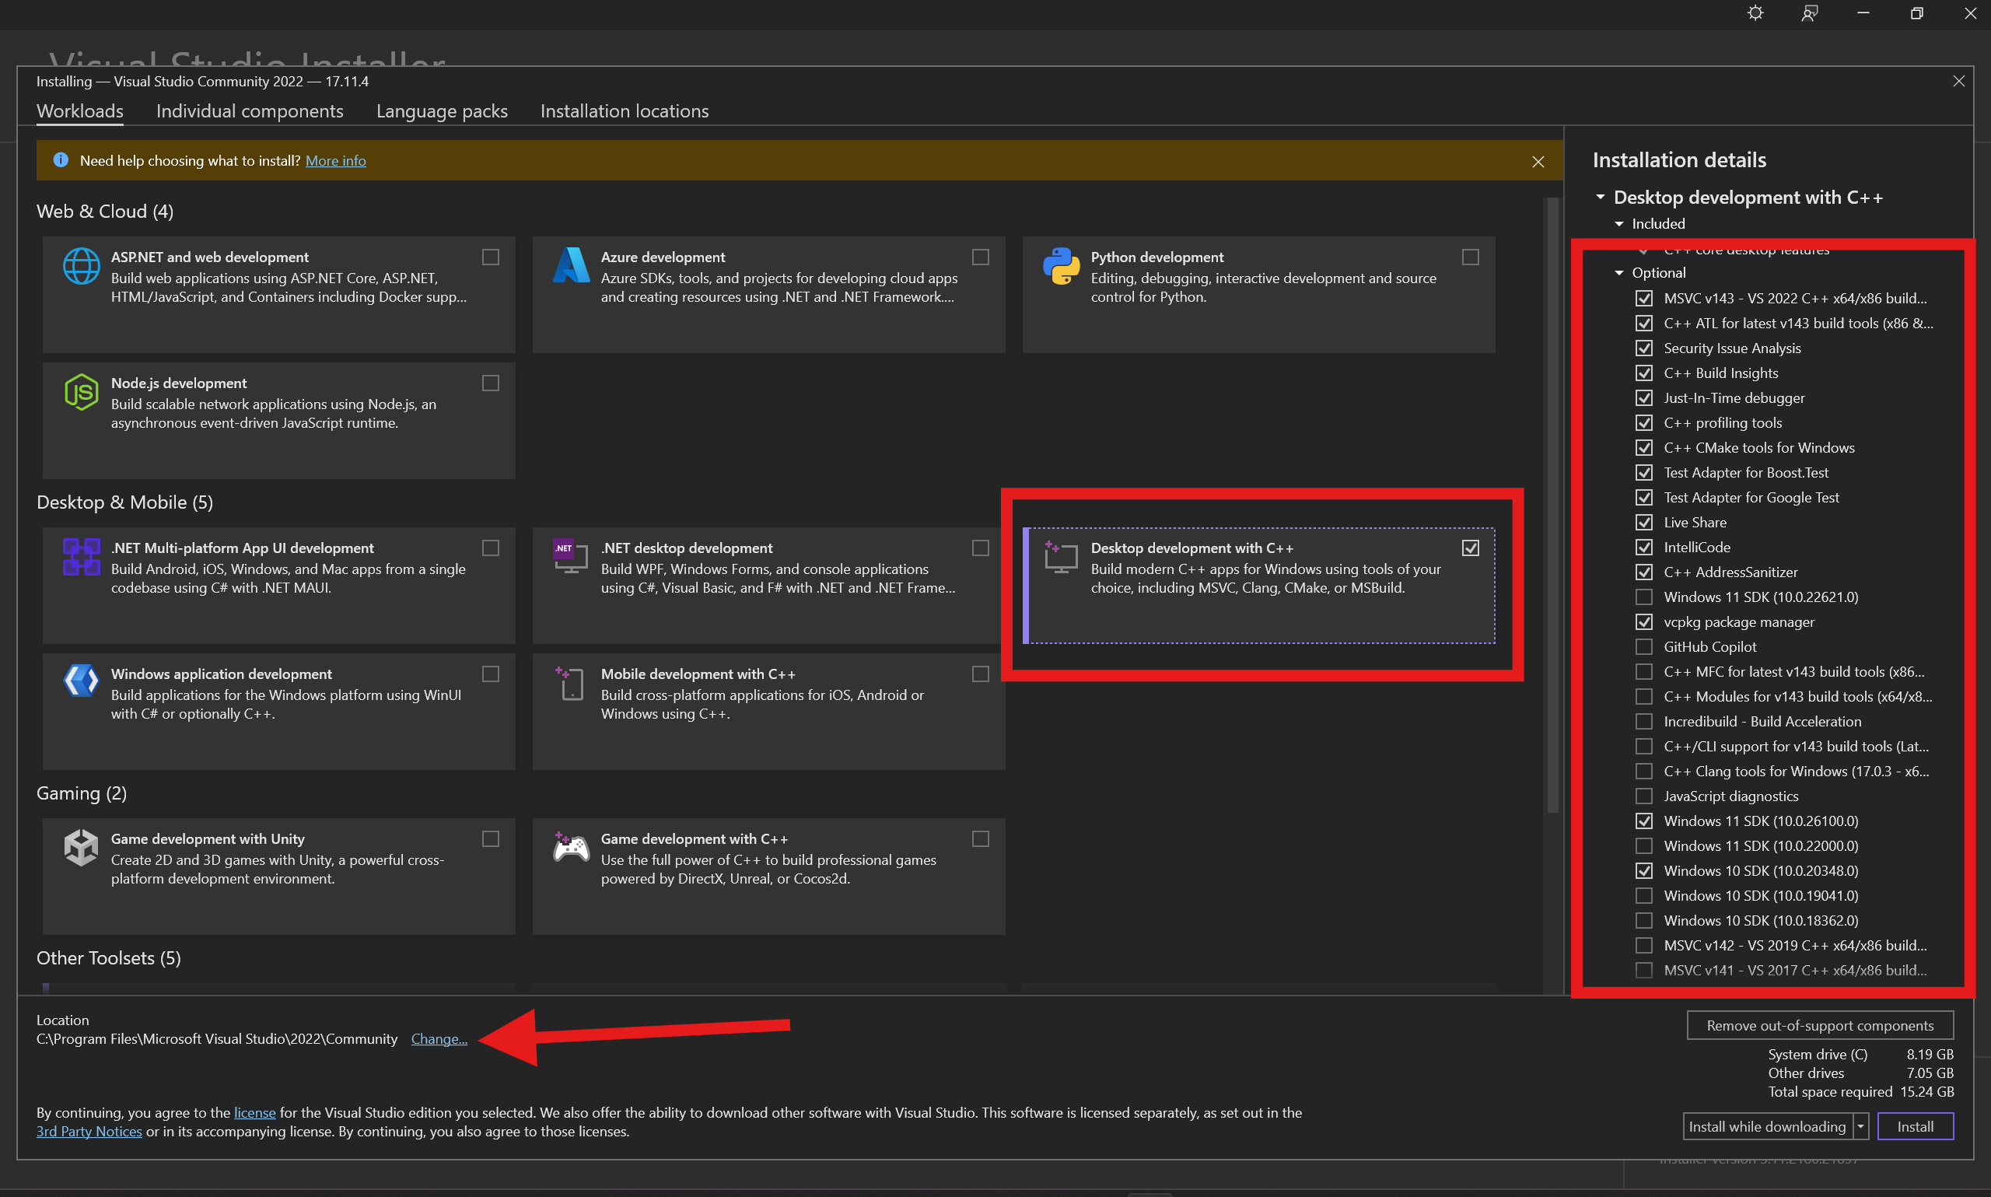Enable the GitHub Copilot optional component

click(x=1643, y=646)
